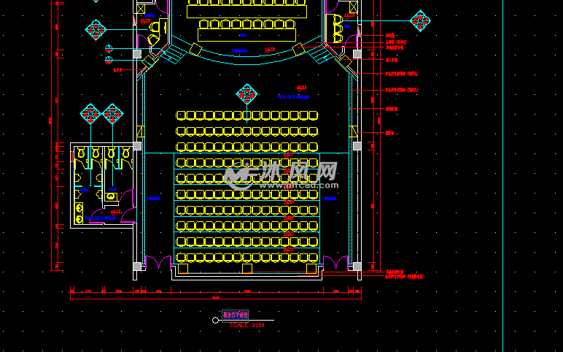Click the elevation diamond marker at far top right
This screenshot has width=563, height=352.
coord(419,21)
